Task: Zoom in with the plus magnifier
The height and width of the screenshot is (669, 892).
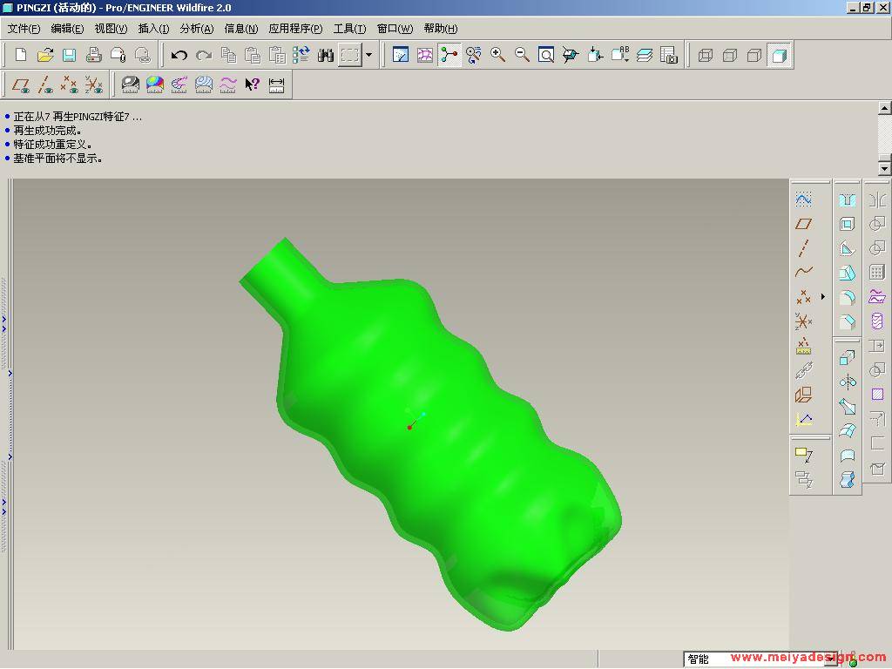Action: tap(497, 55)
